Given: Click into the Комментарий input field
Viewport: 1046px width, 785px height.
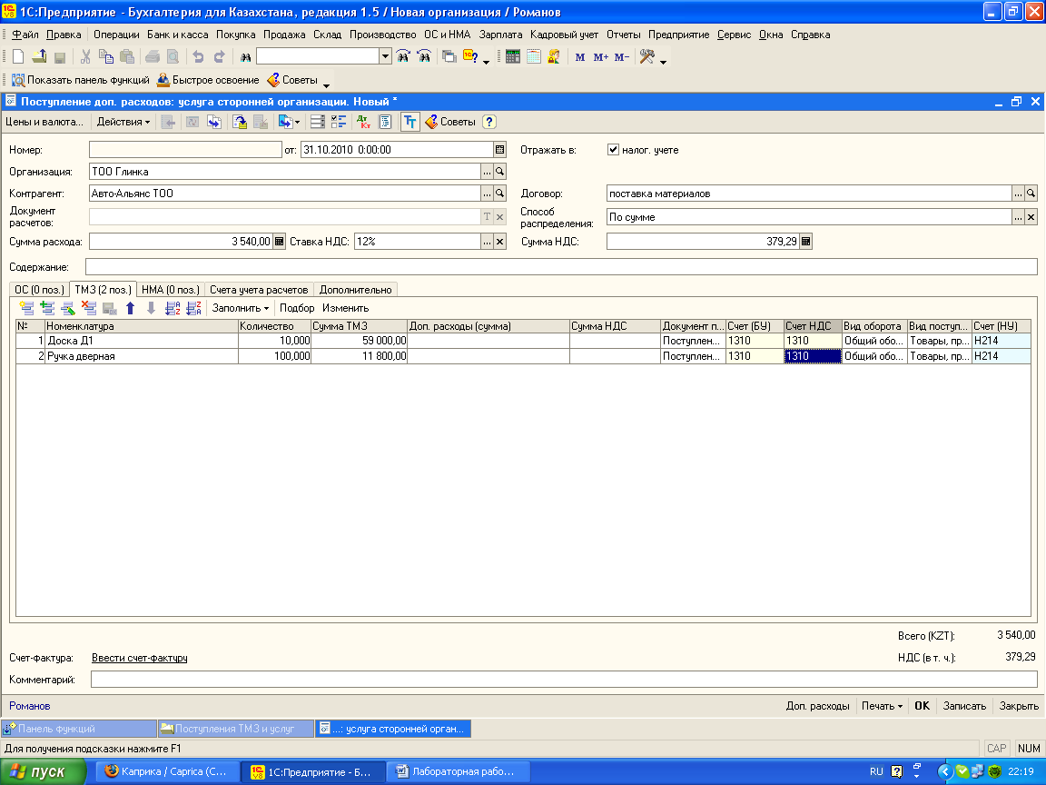Looking at the screenshot, I should pos(565,680).
